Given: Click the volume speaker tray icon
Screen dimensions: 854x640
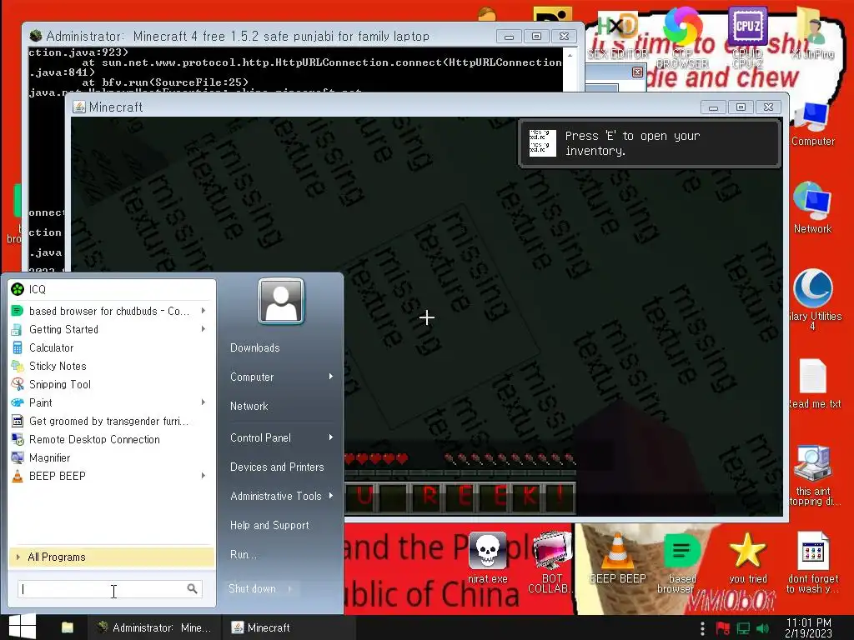Looking at the screenshot, I should [x=762, y=628].
